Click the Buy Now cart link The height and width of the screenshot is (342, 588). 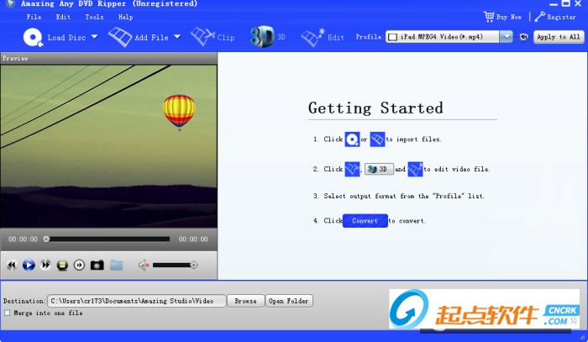(502, 17)
